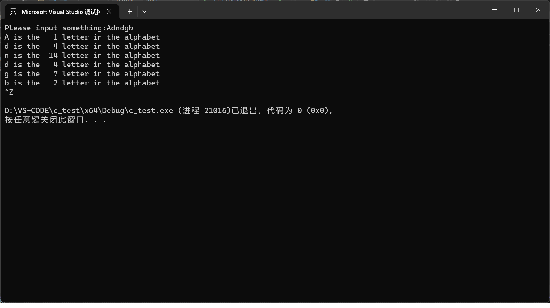Click the process id 21016 text

click(x=216, y=110)
